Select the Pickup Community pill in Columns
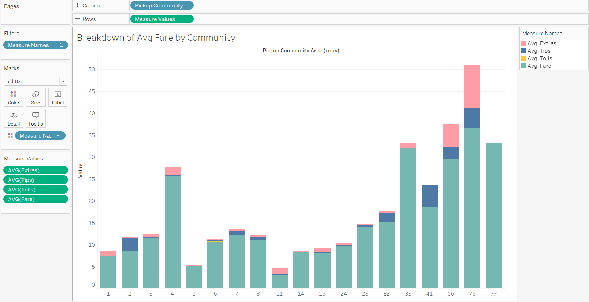This screenshot has width=589, height=302. click(x=162, y=5)
